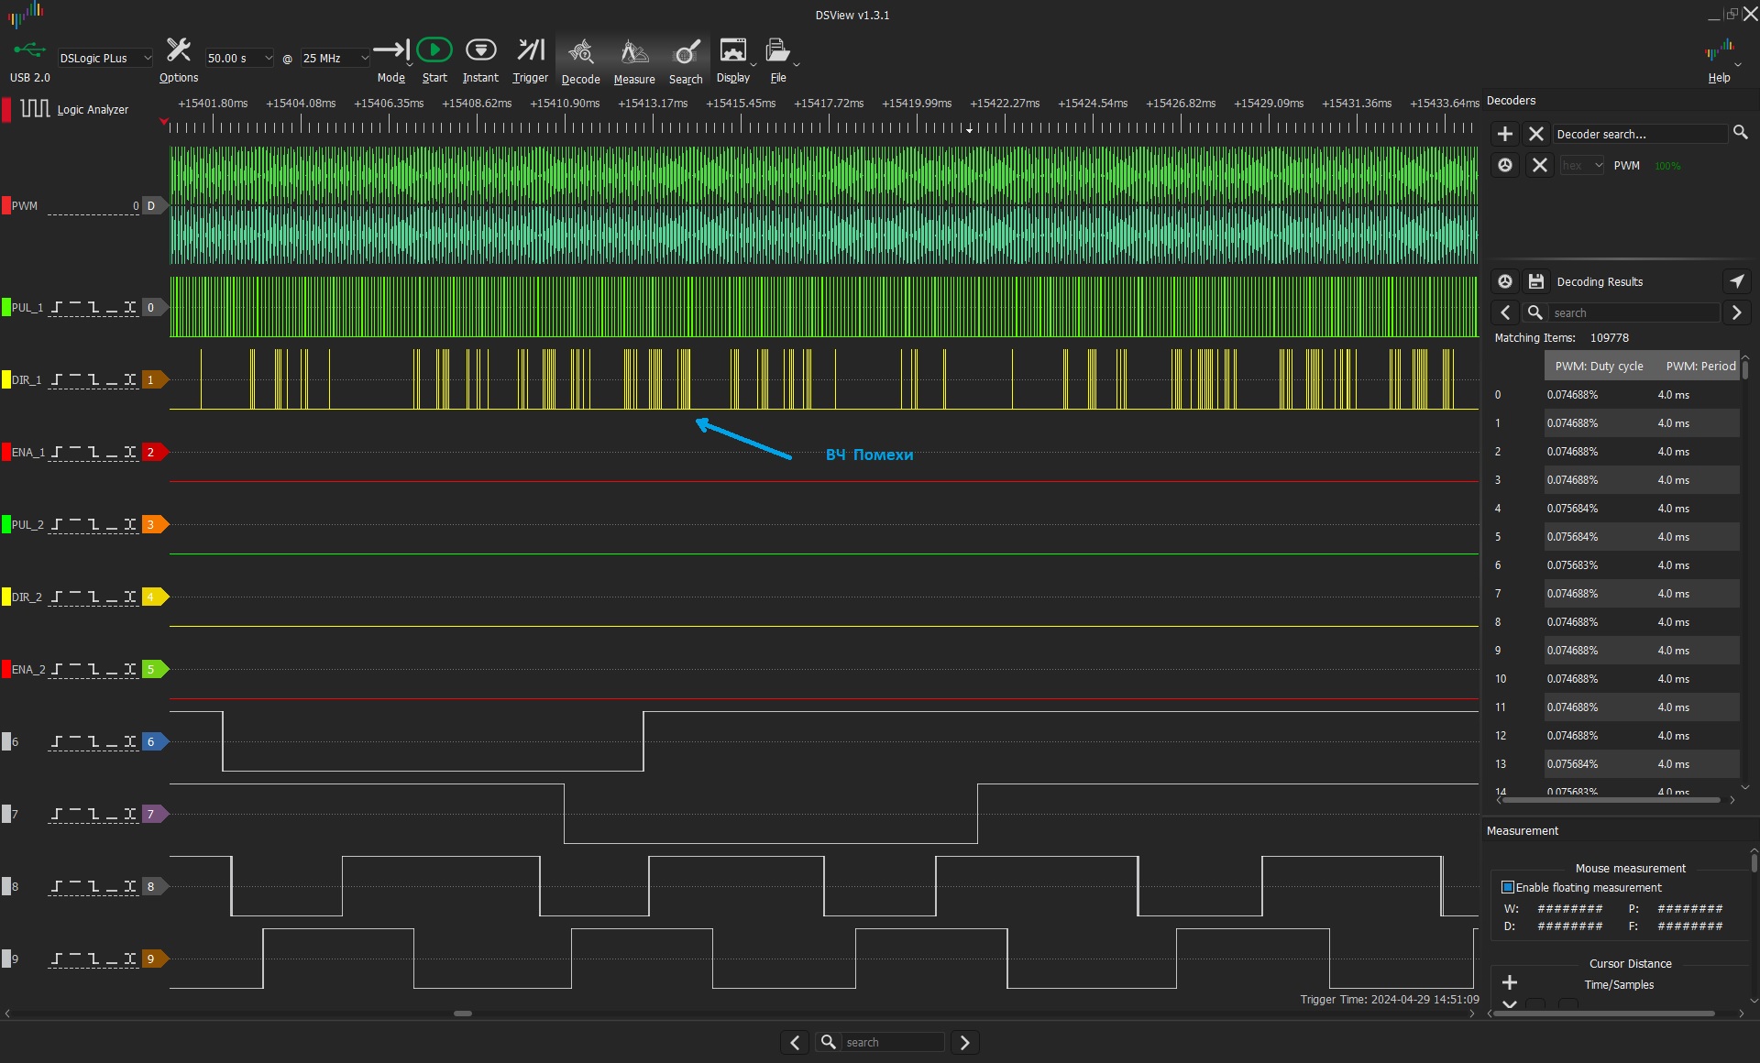Viewport: 1760px width, 1063px height.
Task: Click the Decoding Results search field
Action: (1634, 312)
